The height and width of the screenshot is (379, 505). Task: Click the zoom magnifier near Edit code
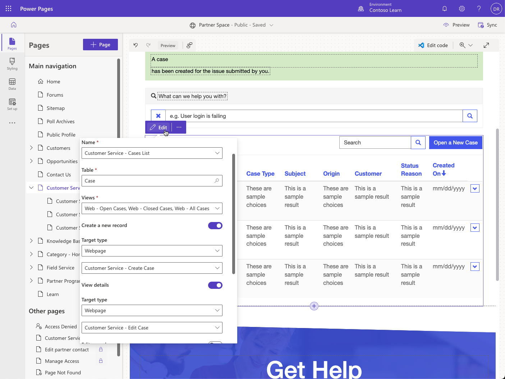pyautogui.click(x=462, y=45)
